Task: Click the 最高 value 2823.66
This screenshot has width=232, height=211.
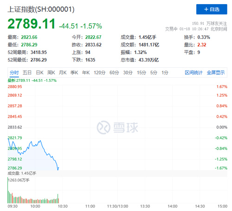Action: pos(29,37)
